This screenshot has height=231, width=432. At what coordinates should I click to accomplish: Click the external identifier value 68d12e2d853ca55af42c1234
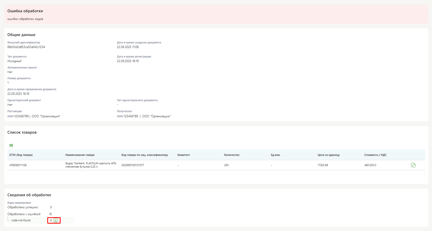[x=26, y=47]
